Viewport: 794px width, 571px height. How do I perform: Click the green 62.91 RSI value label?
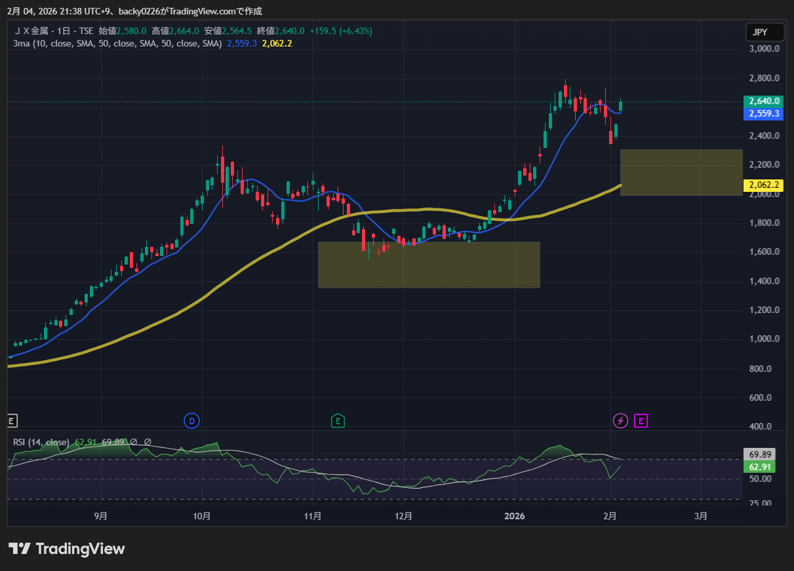coord(762,467)
